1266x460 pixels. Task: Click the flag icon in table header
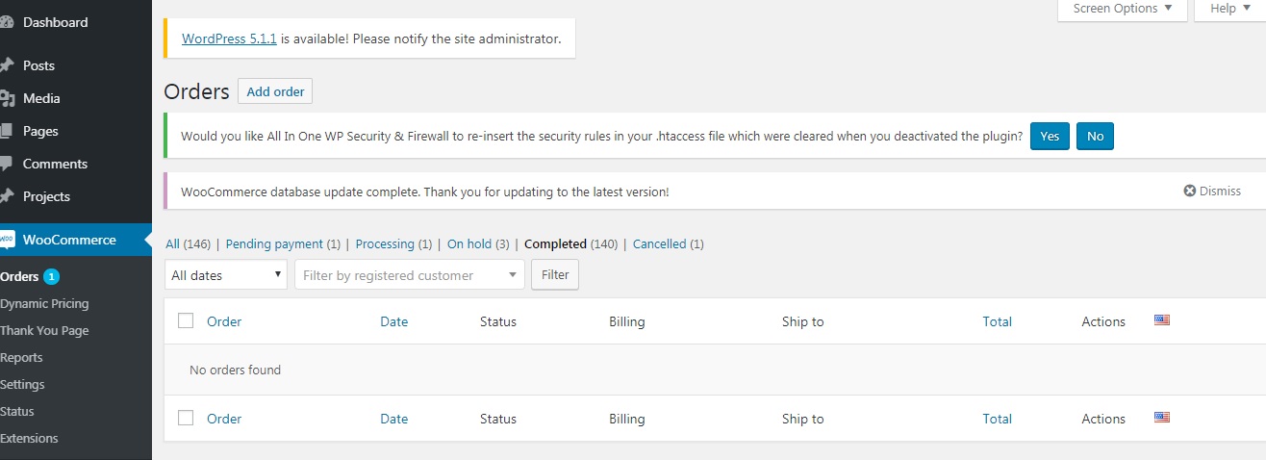click(1162, 320)
